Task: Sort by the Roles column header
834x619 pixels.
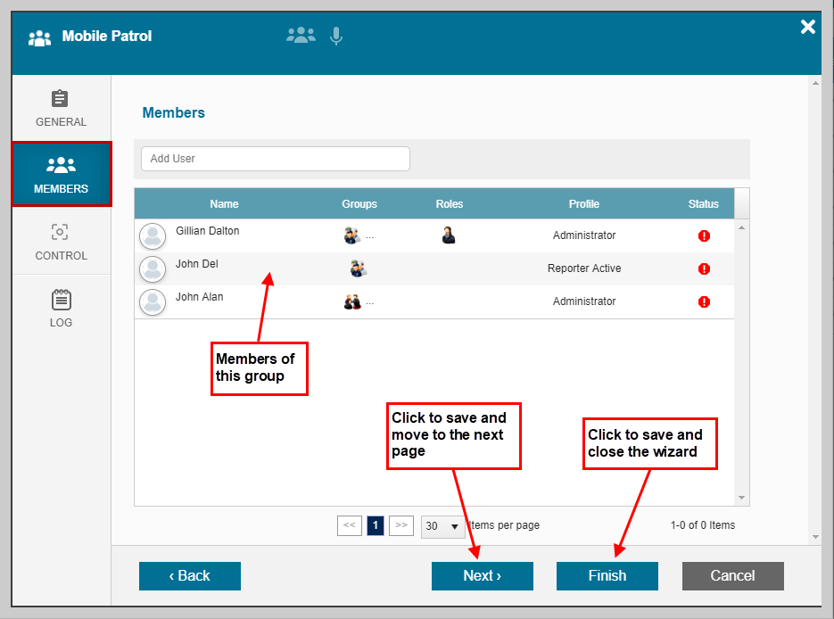Action: pyautogui.click(x=450, y=203)
